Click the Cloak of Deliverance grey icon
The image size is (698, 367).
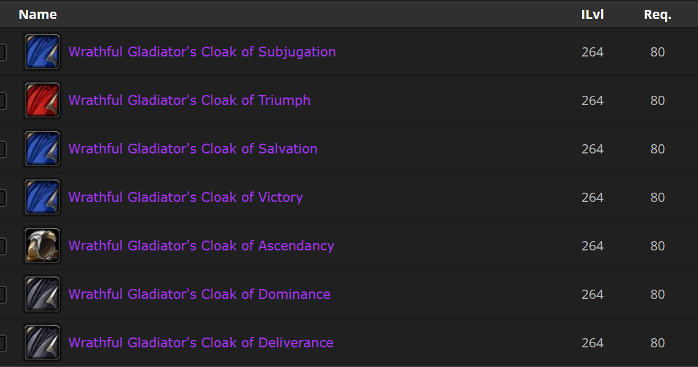point(42,343)
